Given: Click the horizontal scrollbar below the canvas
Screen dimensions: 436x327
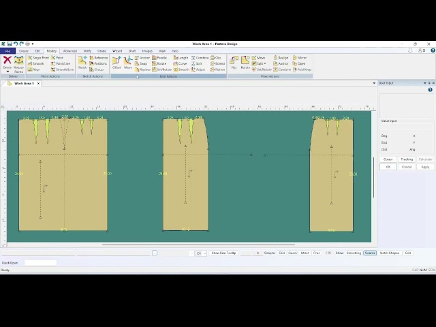Looking at the screenshot, I should click(198, 245).
